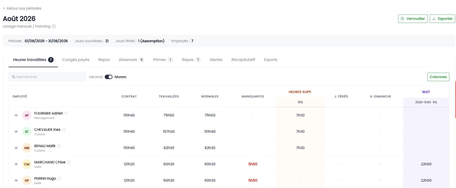Screen dimensions: 456x188
Task: Click the eye icon for BENALI Malik
Action: click(16, 148)
